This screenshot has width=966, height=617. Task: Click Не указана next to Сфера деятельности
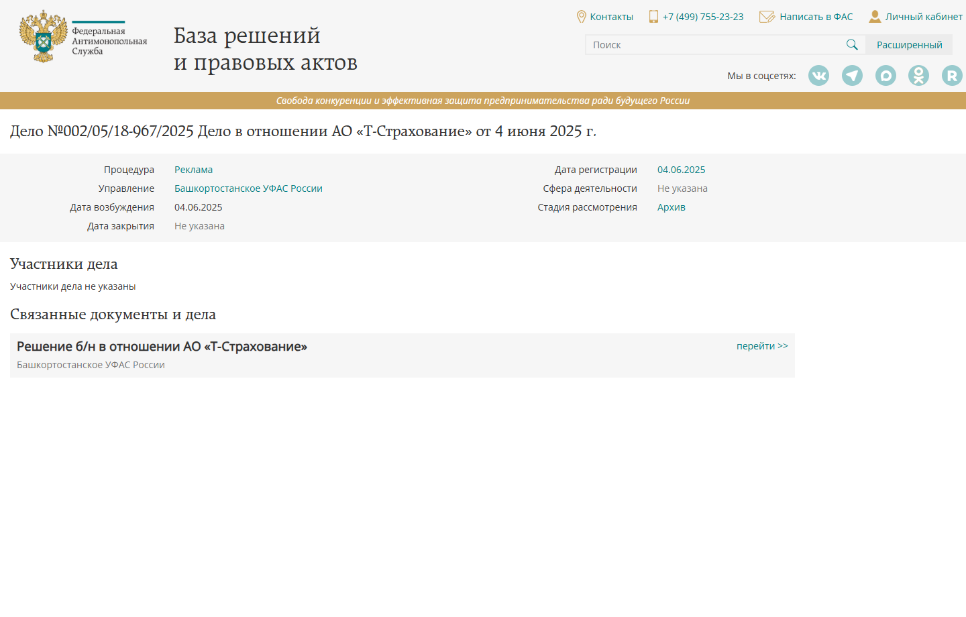[x=682, y=188]
